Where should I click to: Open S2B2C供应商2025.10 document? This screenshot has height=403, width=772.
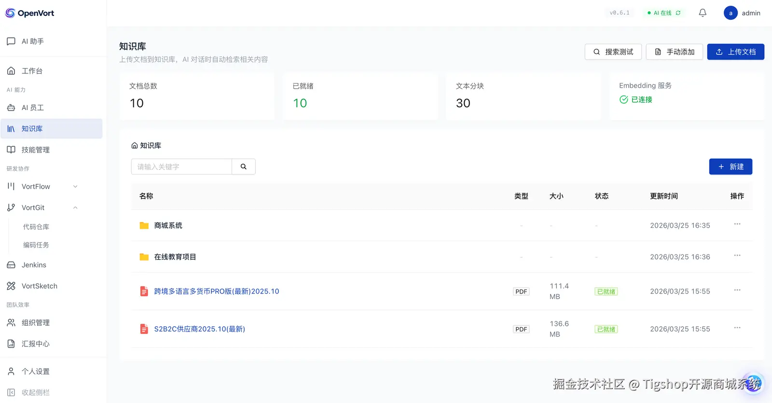(200, 329)
